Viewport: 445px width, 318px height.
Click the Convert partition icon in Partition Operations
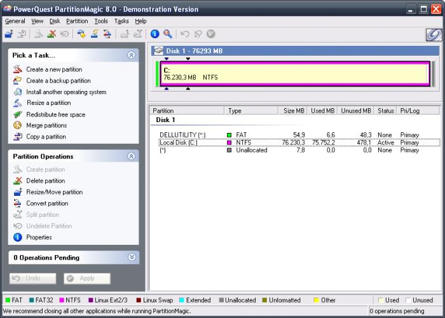[x=18, y=204]
